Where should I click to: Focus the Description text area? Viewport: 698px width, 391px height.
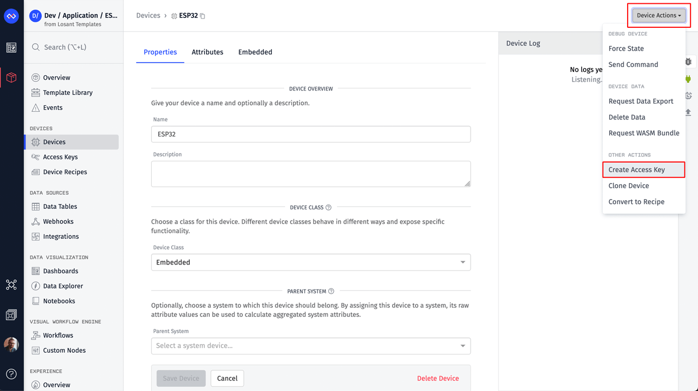pos(311,174)
